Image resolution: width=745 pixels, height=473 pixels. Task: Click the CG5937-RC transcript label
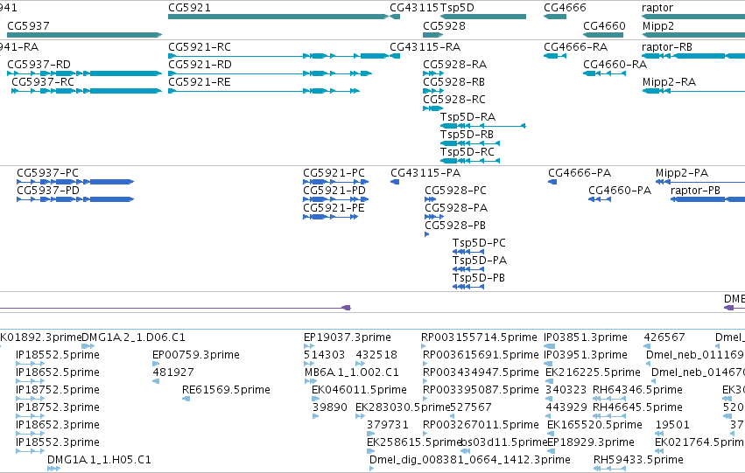43,82
